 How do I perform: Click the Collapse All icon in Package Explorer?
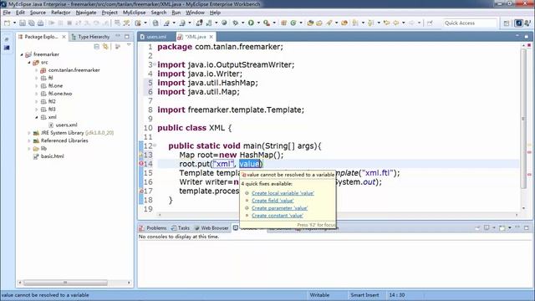coord(97,47)
